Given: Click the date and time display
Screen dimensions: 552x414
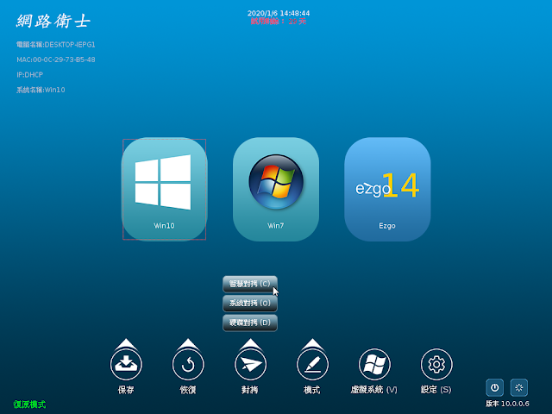Looking at the screenshot, I should [x=279, y=13].
